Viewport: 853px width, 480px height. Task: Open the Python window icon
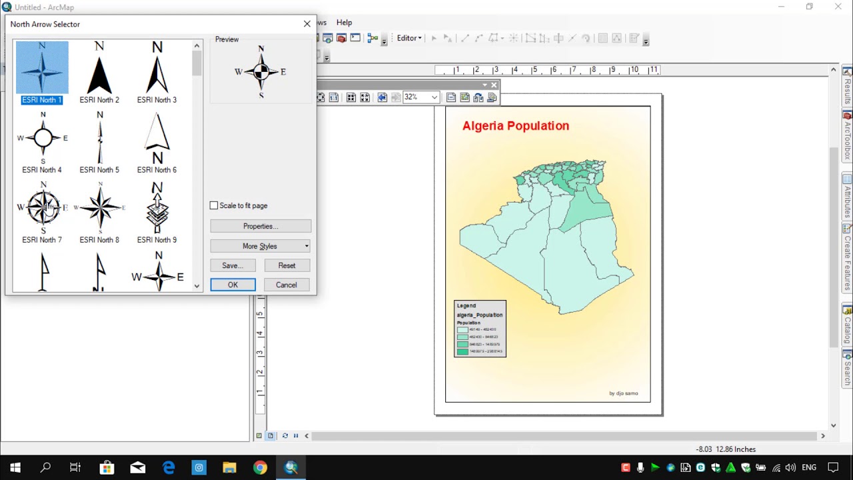click(355, 38)
